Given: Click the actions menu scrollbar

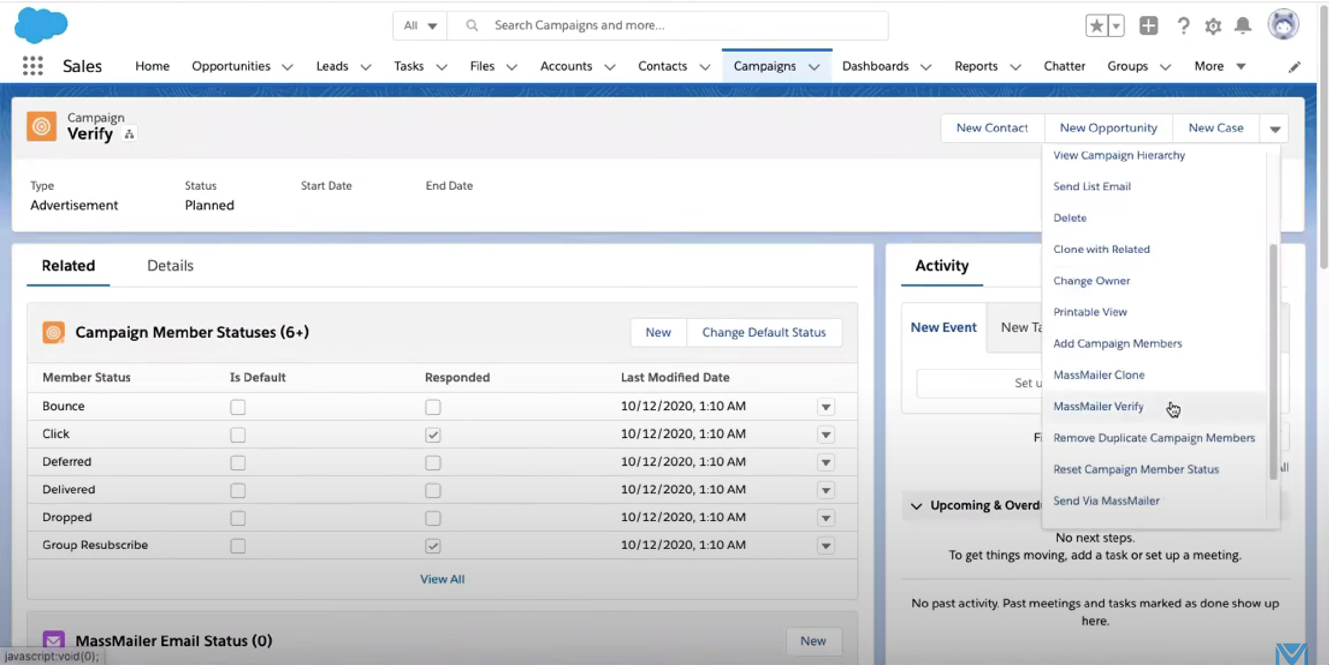Looking at the screenshot, I should pyautogui.click(x=1273, y=361).
